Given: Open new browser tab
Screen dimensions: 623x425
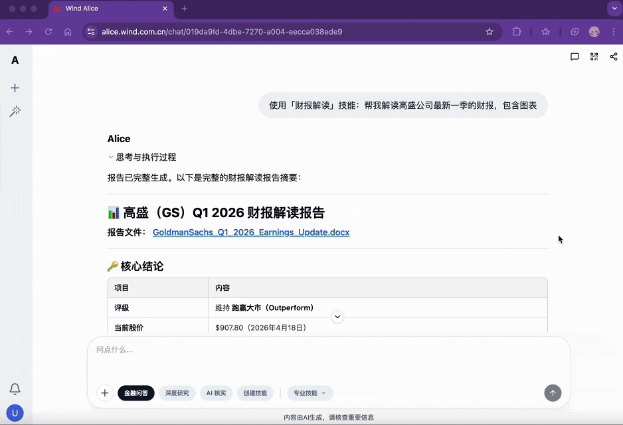Looking at the screenshot, I should click(x=185, y=9).
